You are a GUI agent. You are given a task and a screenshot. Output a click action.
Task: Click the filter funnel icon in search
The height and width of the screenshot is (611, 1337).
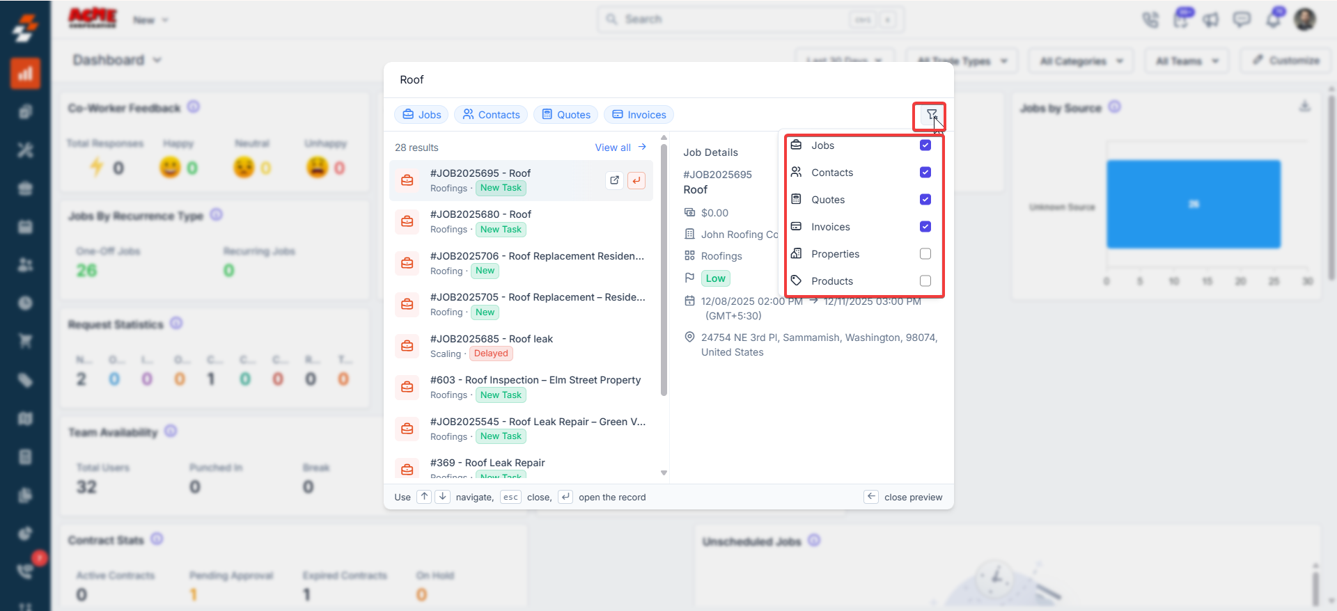tap(931, 115)
